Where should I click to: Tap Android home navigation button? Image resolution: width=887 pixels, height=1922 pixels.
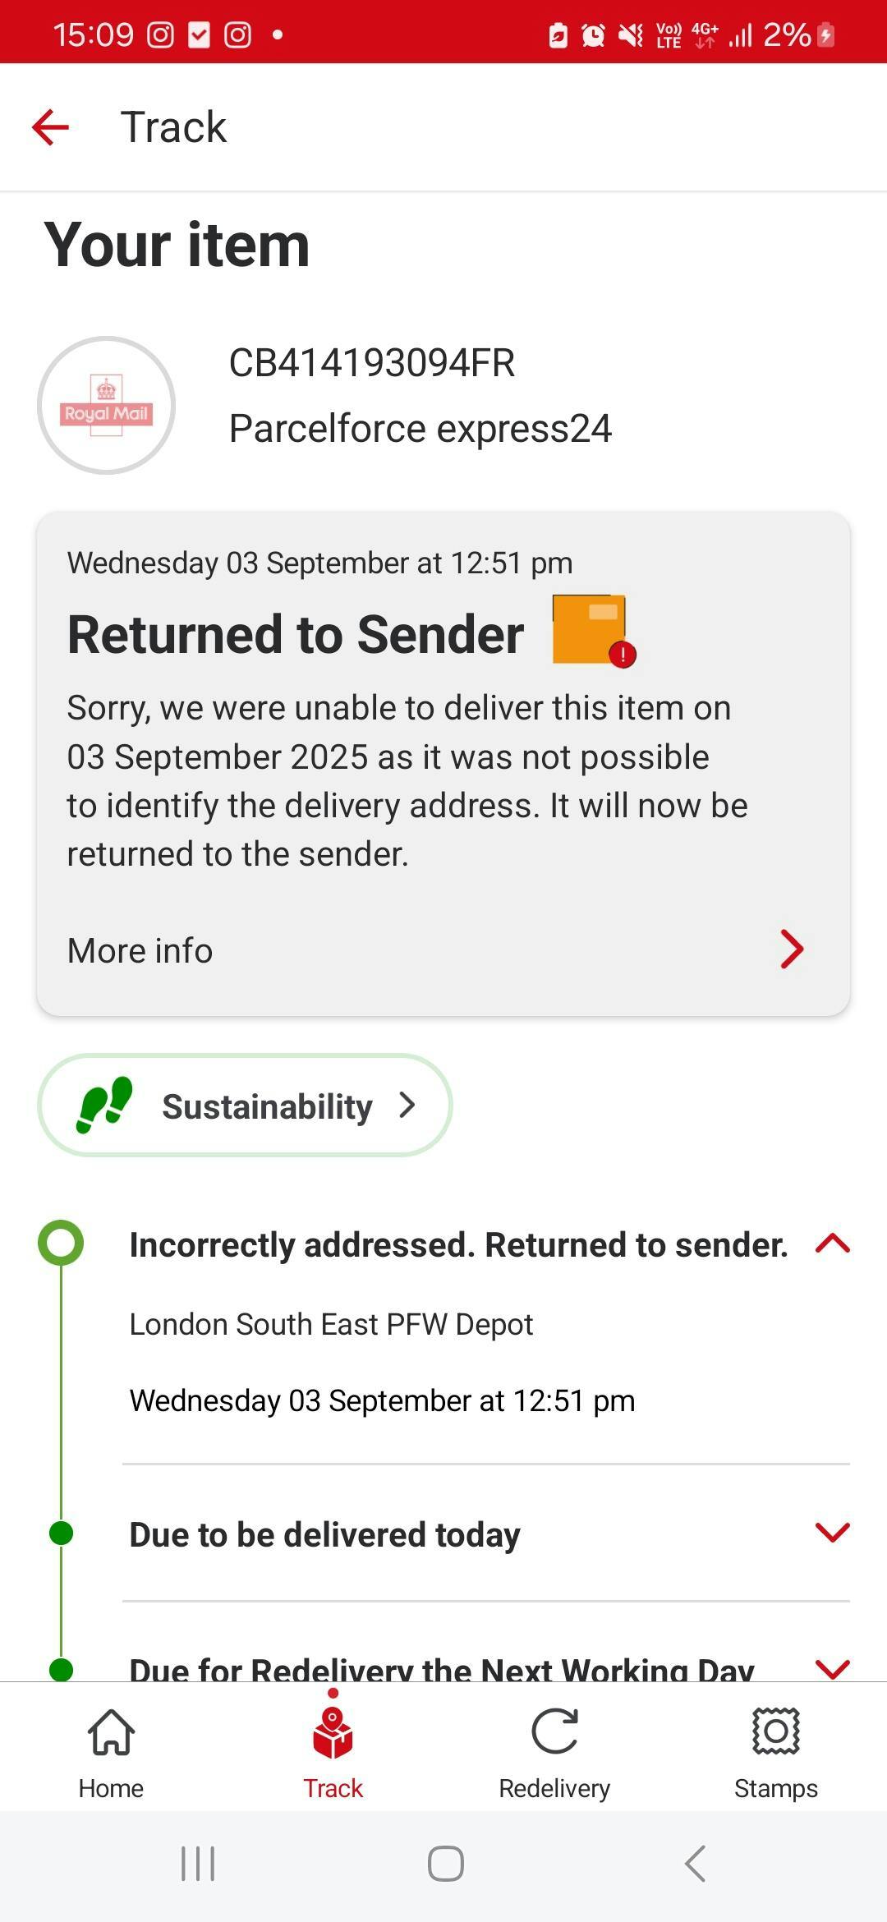445,1864
